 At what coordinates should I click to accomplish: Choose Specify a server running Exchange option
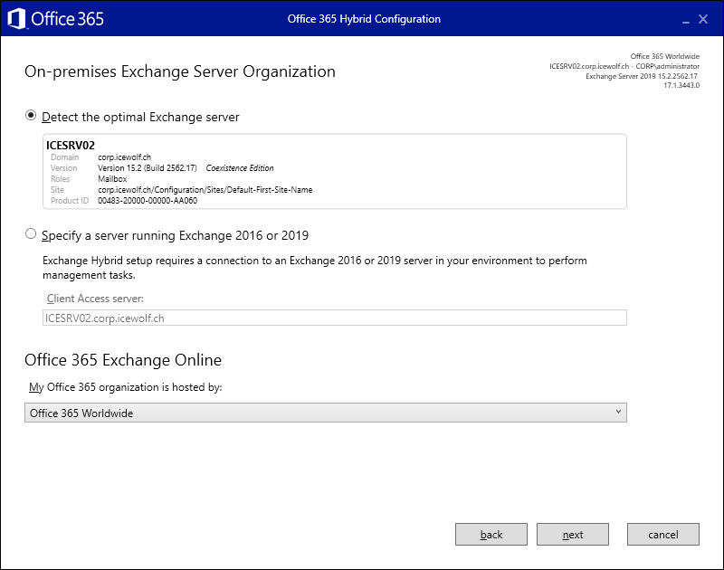point(31,234)
